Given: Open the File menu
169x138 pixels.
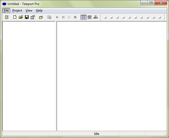Looking at the screenshot, I should tap(6, 10).
